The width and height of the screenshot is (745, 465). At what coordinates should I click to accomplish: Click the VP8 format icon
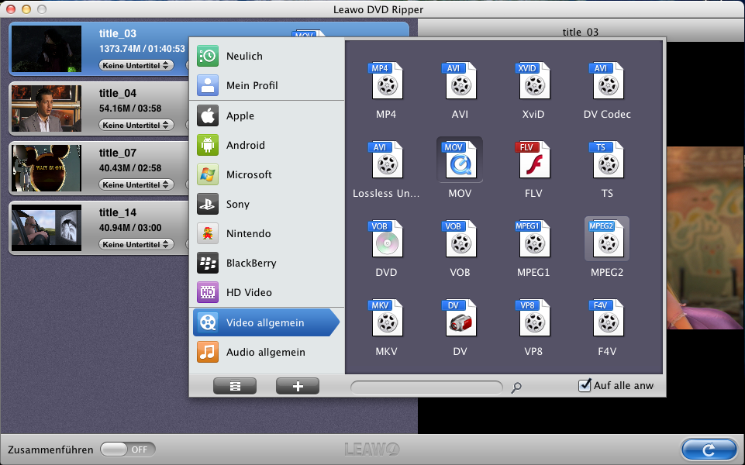pyautogui.click(x=533, y=318)
